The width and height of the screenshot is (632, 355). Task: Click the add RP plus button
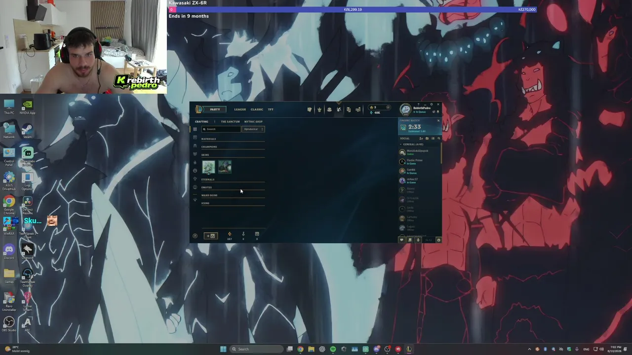tap(388, 107)
